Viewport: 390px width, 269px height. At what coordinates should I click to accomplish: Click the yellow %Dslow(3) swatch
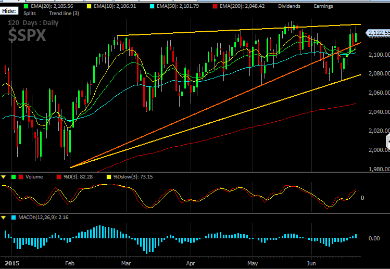coord(109,177)
